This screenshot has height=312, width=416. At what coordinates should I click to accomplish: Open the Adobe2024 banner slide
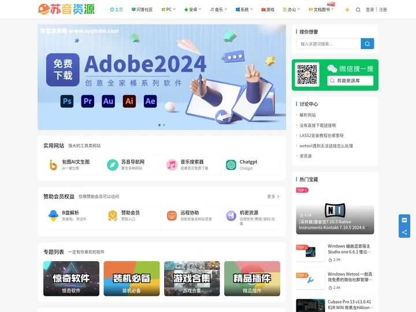(x=162, y=77)
